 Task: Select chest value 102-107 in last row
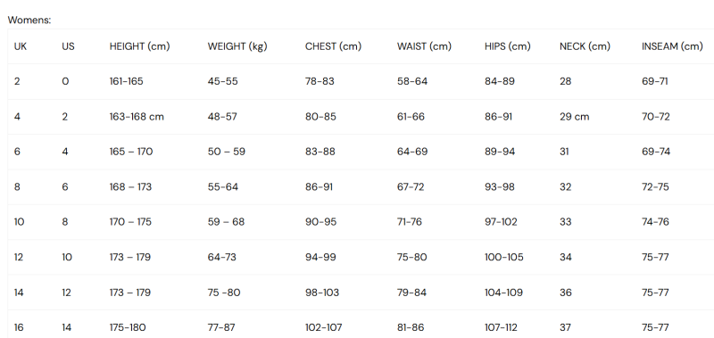pos(323,327)
